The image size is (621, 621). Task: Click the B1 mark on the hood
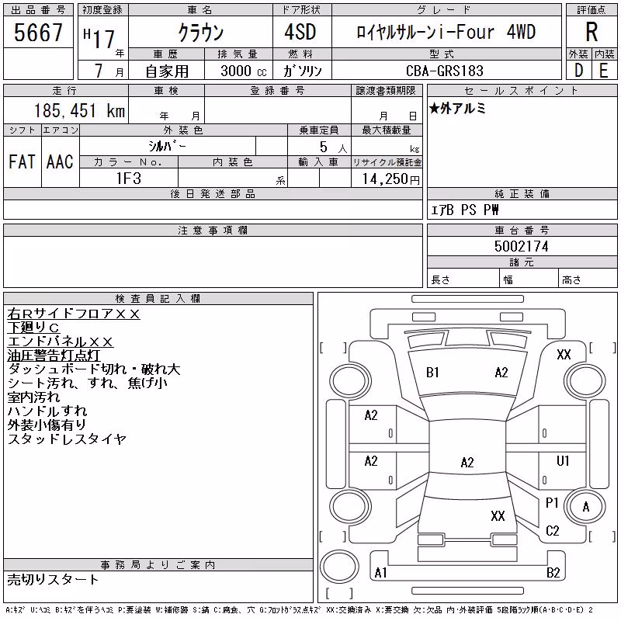pyautogui.click(x=432, y=373)
